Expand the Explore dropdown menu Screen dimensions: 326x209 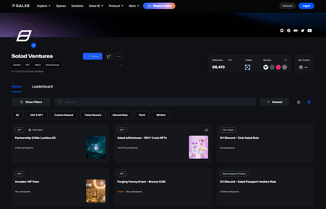click(x=44, y=6)
